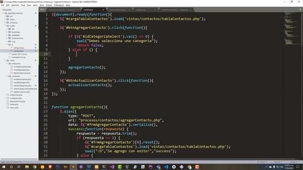Collapse the public folder

coord(5,25)
